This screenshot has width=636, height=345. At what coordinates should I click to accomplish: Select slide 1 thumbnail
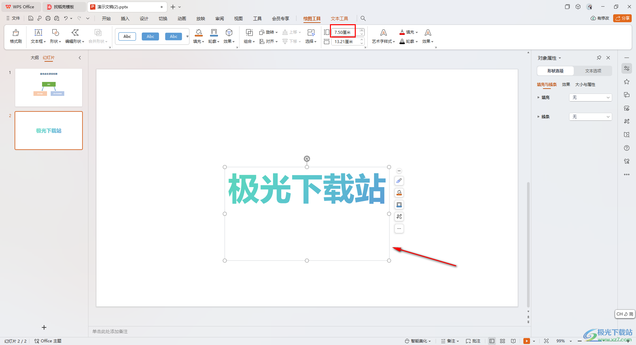[x=49, y=88]
